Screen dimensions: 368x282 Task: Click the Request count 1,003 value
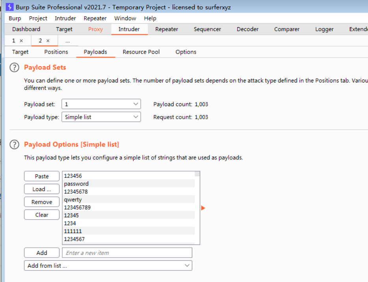(x=201, y=117)
